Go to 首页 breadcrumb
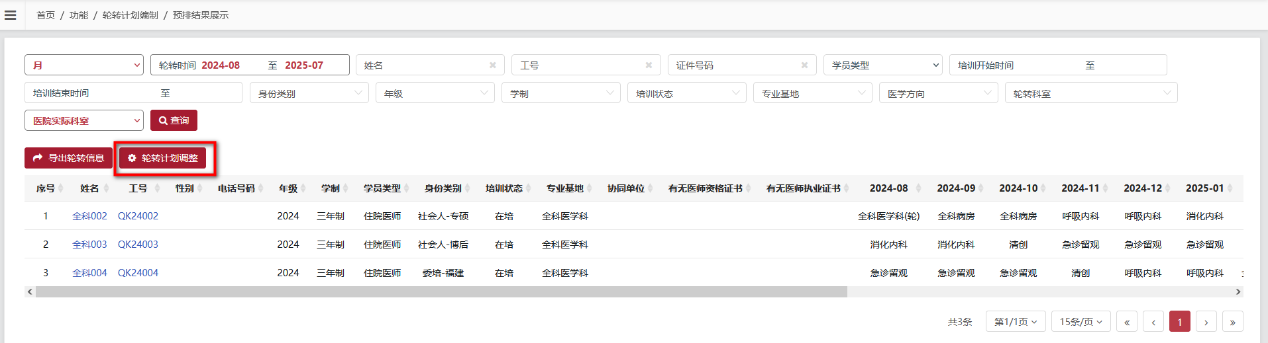The image size is (1268, 343). click(46, 15)
